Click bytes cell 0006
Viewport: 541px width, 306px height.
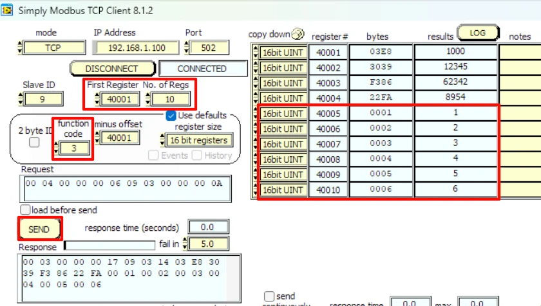coord(381,189)
